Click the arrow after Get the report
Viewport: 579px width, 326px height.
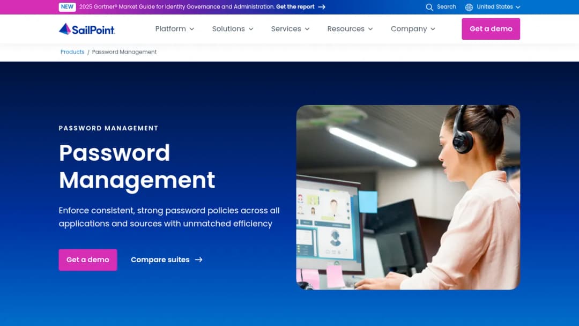[x=322, y=6]
